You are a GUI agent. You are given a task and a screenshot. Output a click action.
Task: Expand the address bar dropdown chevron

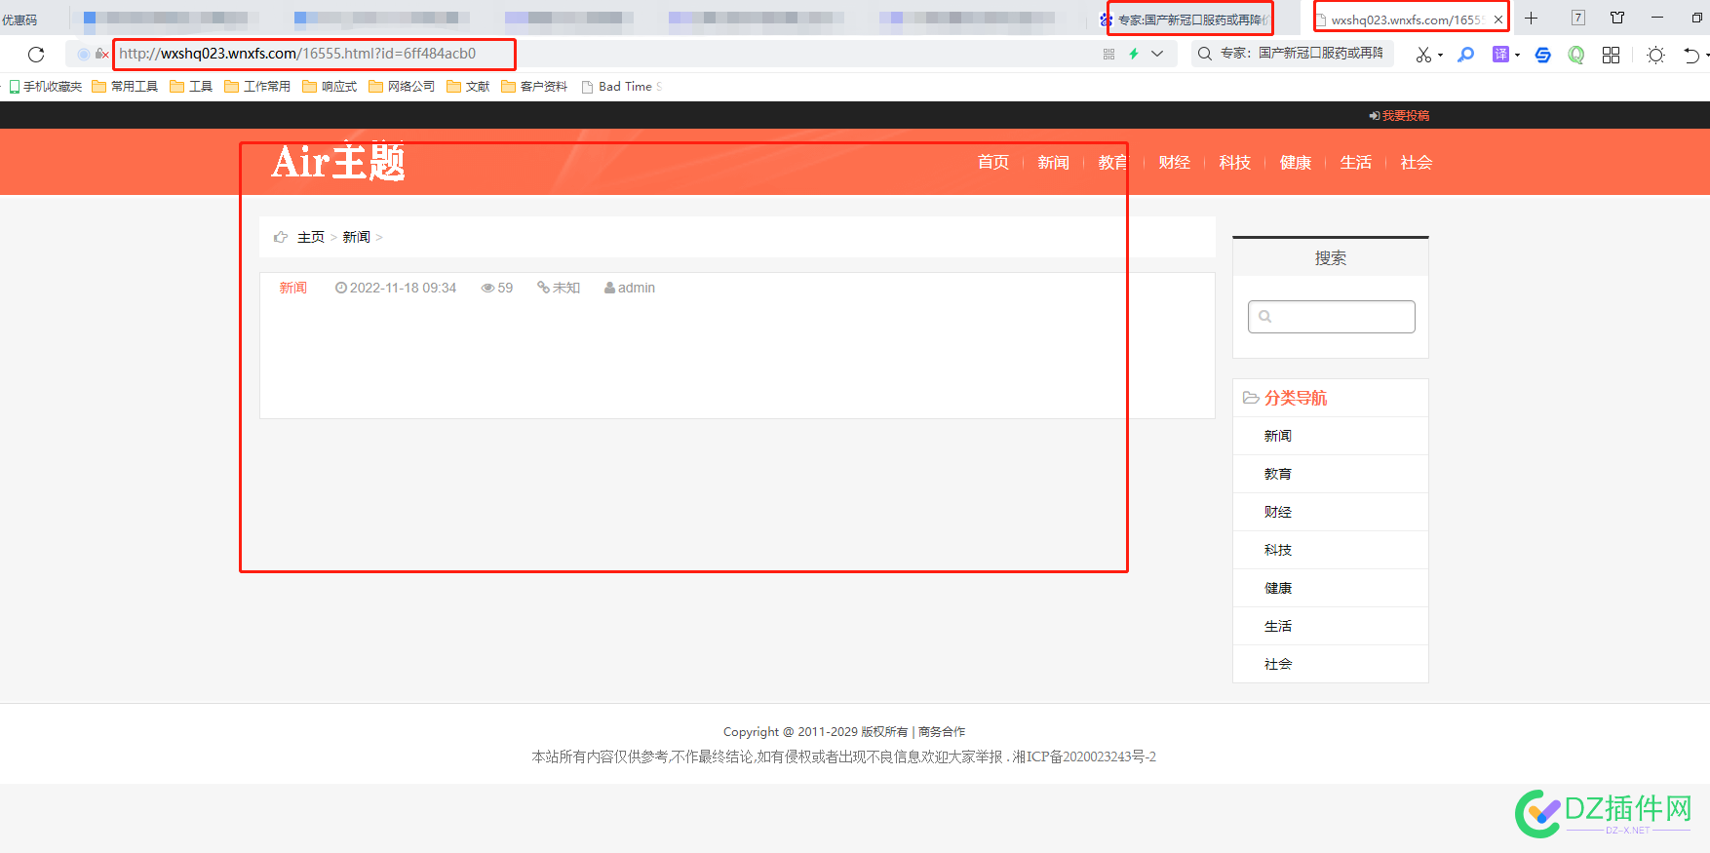pyautogui.click(x=1157, y=55)
